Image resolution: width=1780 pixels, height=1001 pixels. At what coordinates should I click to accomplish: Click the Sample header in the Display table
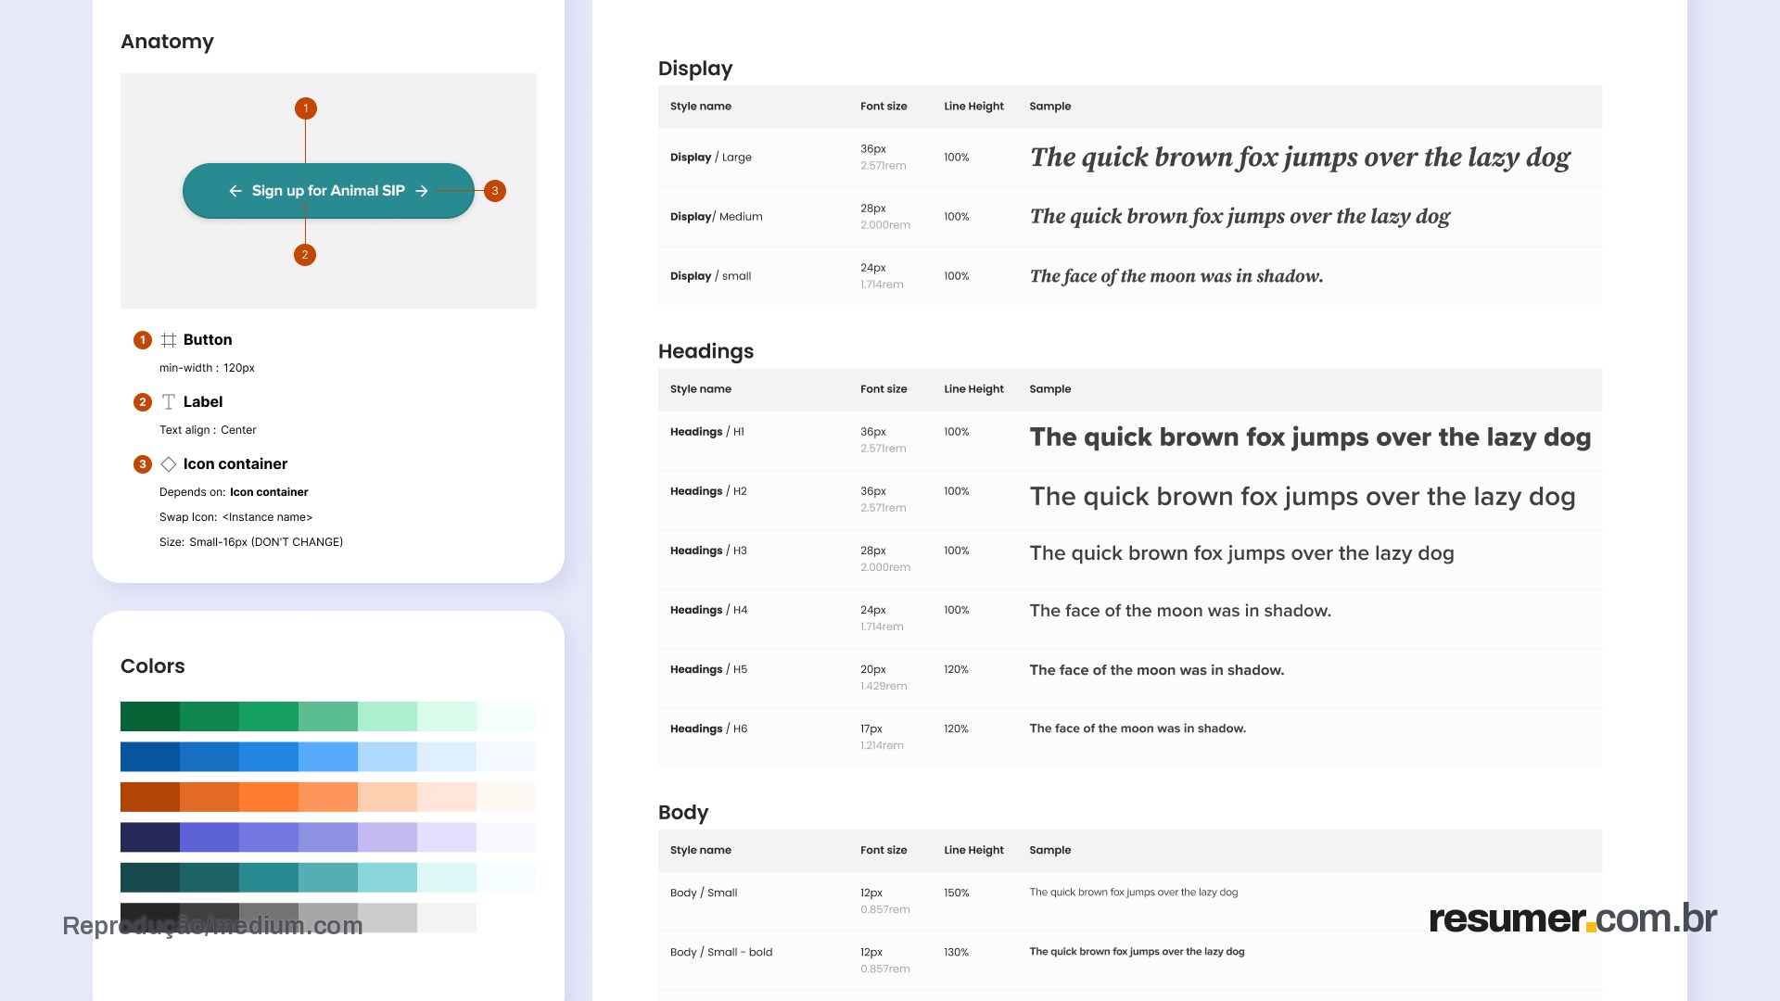click(1049, 107)
